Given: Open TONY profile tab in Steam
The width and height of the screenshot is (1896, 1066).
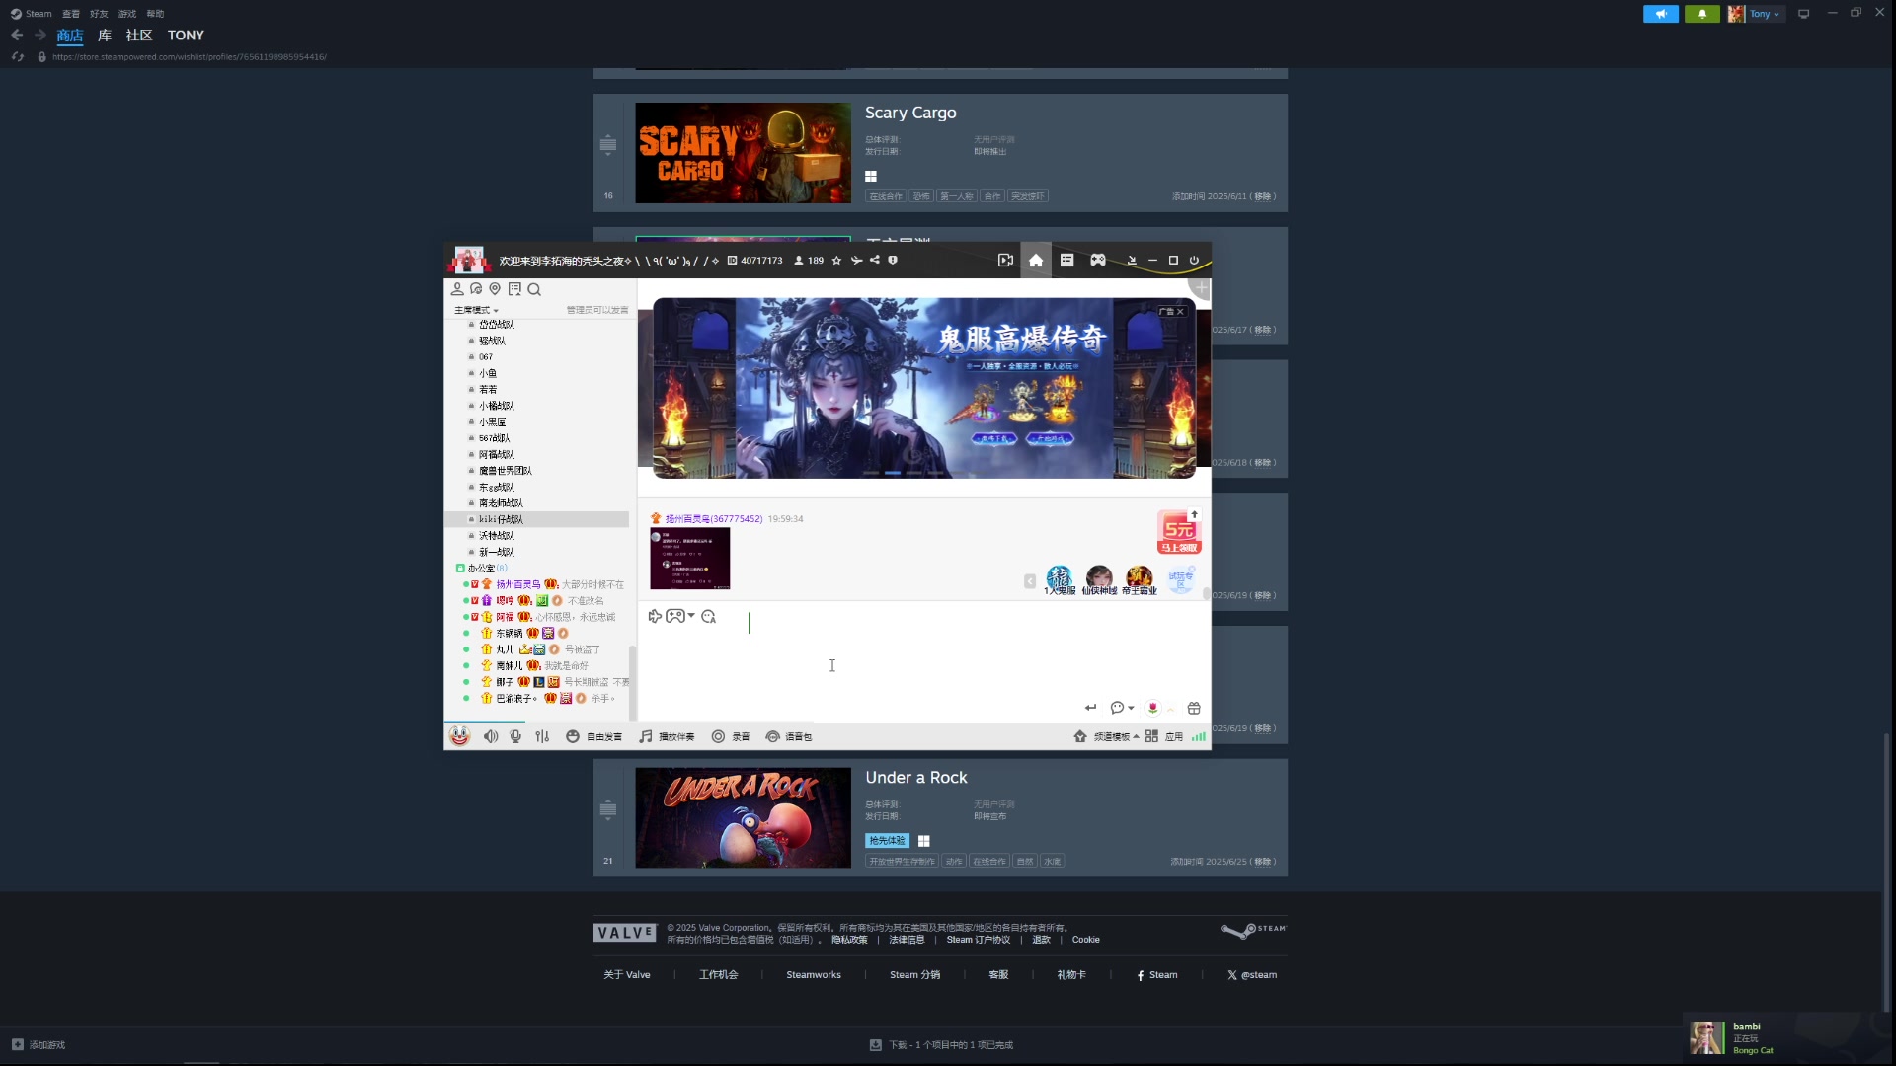Looking at the screenshot, I should [x=186, y=36].
